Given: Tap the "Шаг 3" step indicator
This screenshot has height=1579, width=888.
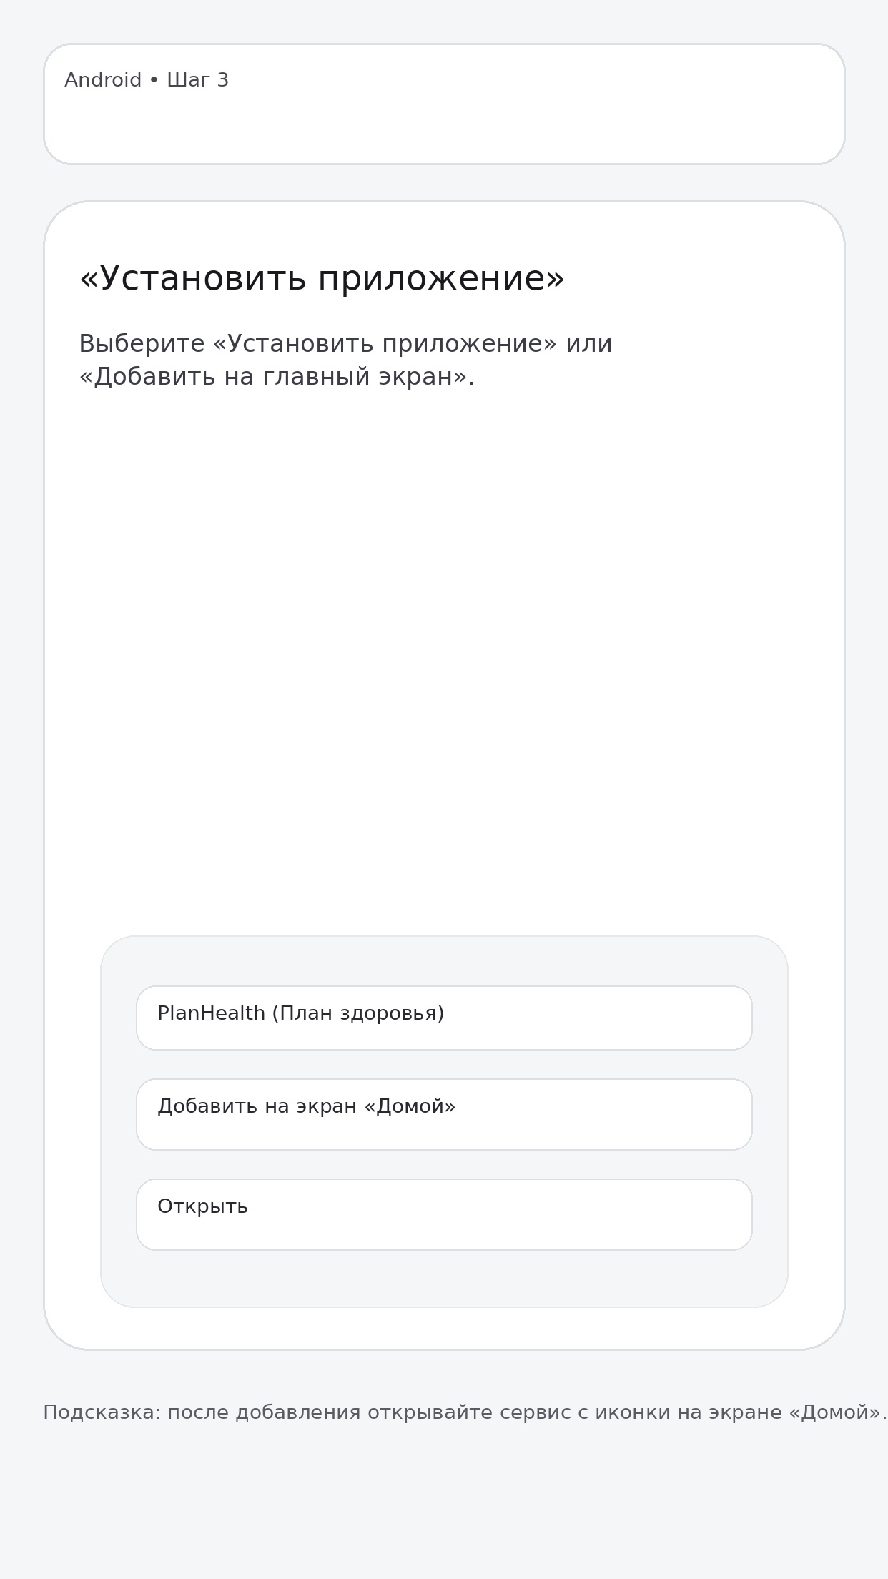Looking at the screenshot, I should point(198,80).
